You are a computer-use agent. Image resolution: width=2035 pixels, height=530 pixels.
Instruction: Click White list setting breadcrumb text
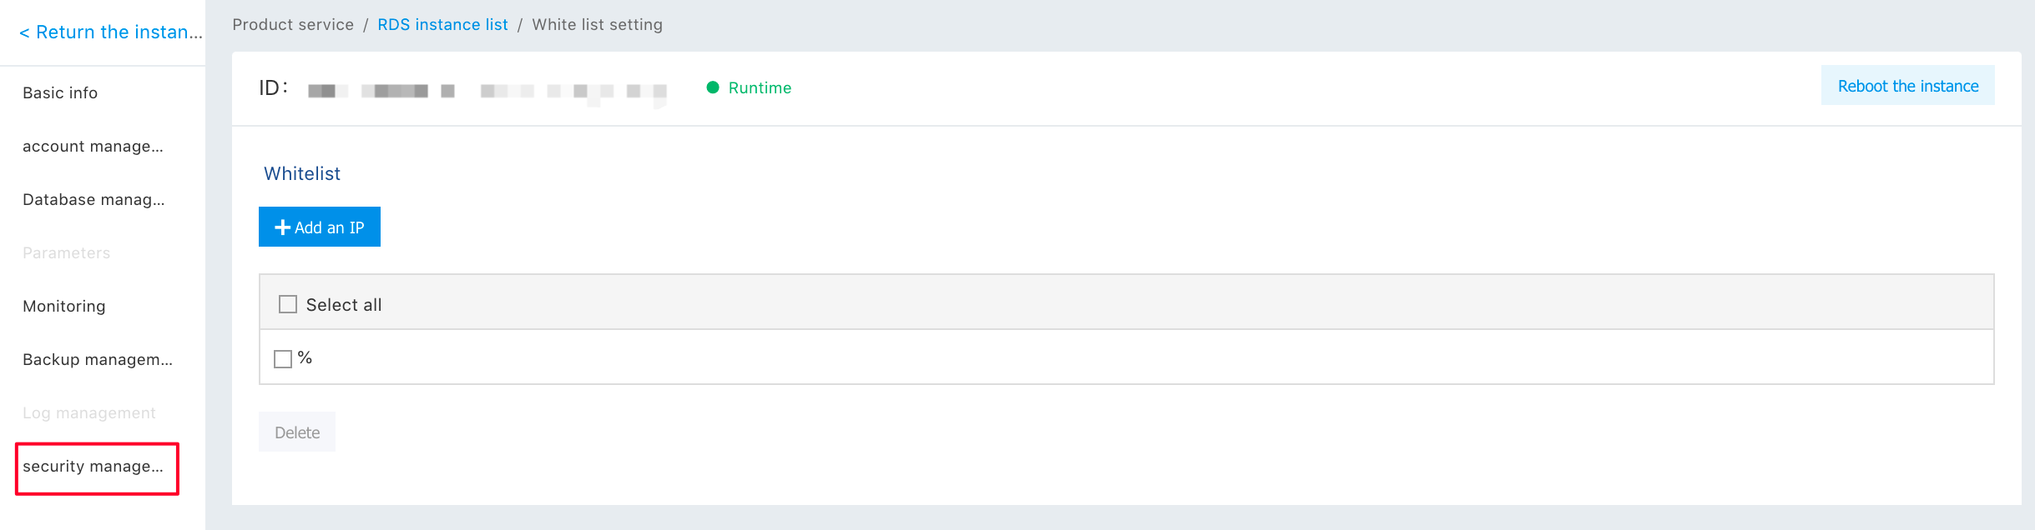point(597,25)
